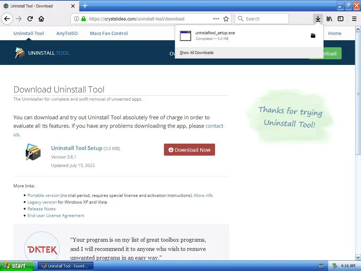Click the page scrollbar down arrow
361x271 pixels.
(x=358, y=257)
